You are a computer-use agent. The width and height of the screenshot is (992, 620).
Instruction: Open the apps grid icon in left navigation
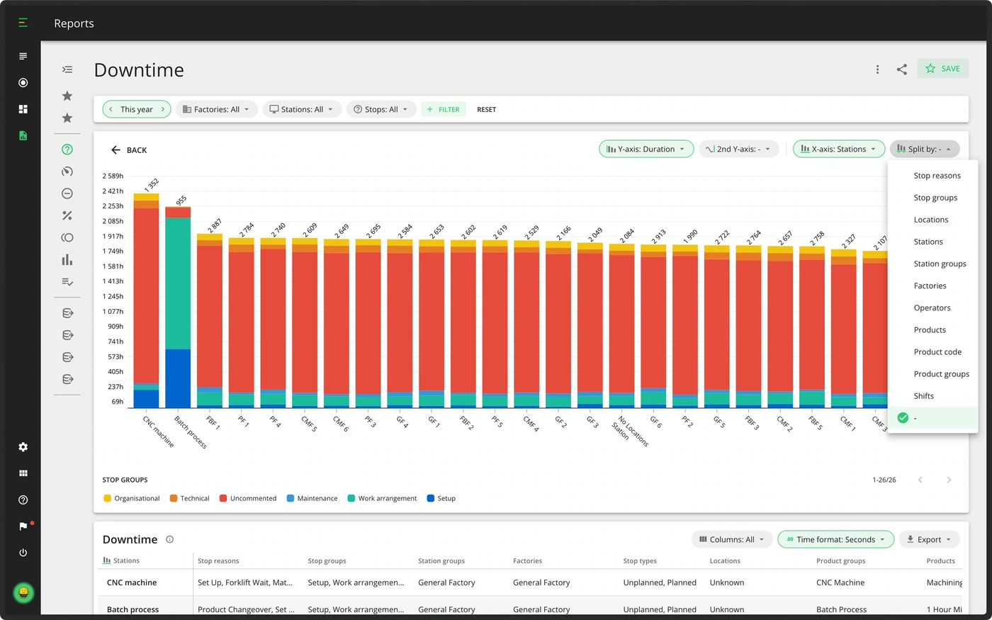click(23, 473)
